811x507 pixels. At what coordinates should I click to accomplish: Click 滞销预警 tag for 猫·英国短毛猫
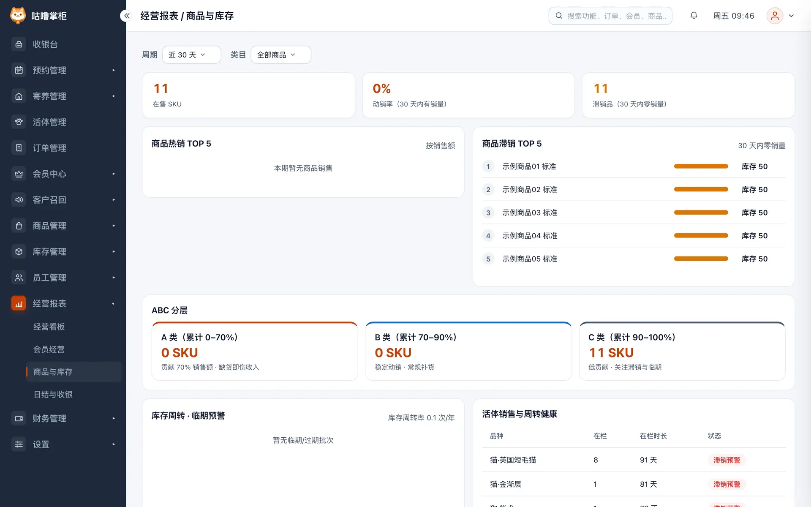pyautogui.click(x=727, y=460)
